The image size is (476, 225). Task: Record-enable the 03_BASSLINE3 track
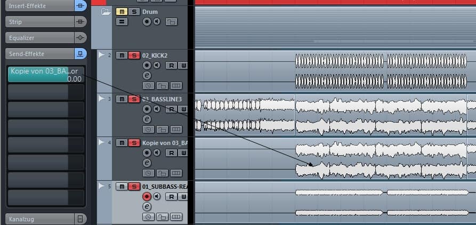[x=147, y=109]
